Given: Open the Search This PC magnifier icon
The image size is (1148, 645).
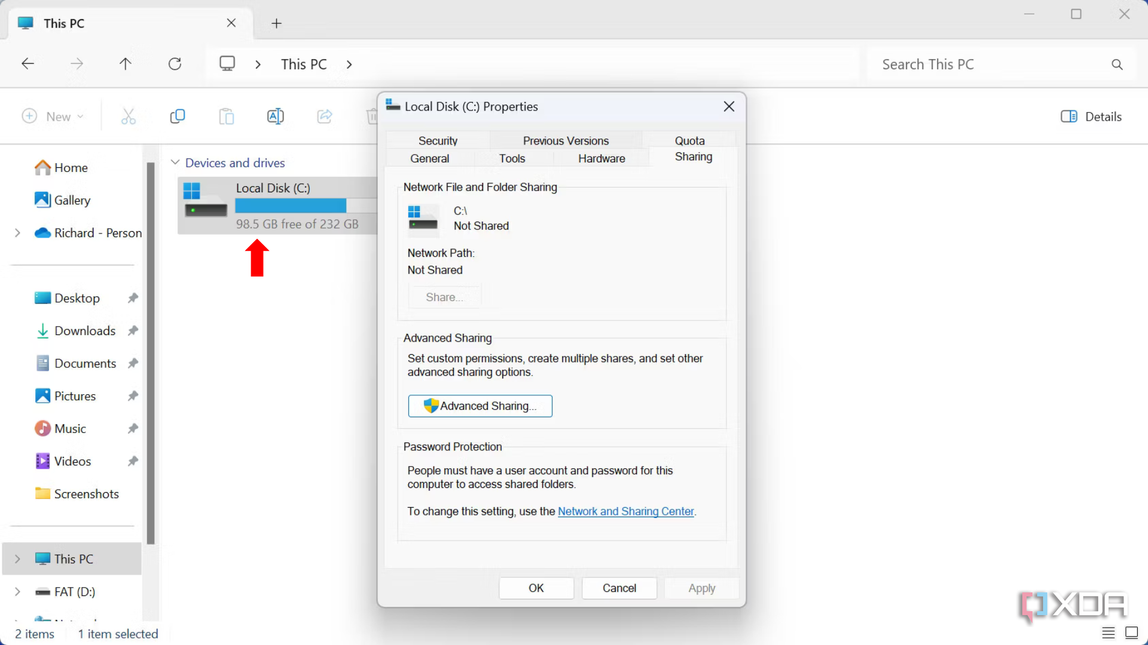Looking at the screenshot, I should coord(1117,64).
